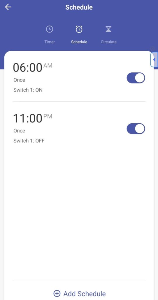
Task: Tap Once under 06:00 AM
Action: pyautogui.click(x=19, y=80)
